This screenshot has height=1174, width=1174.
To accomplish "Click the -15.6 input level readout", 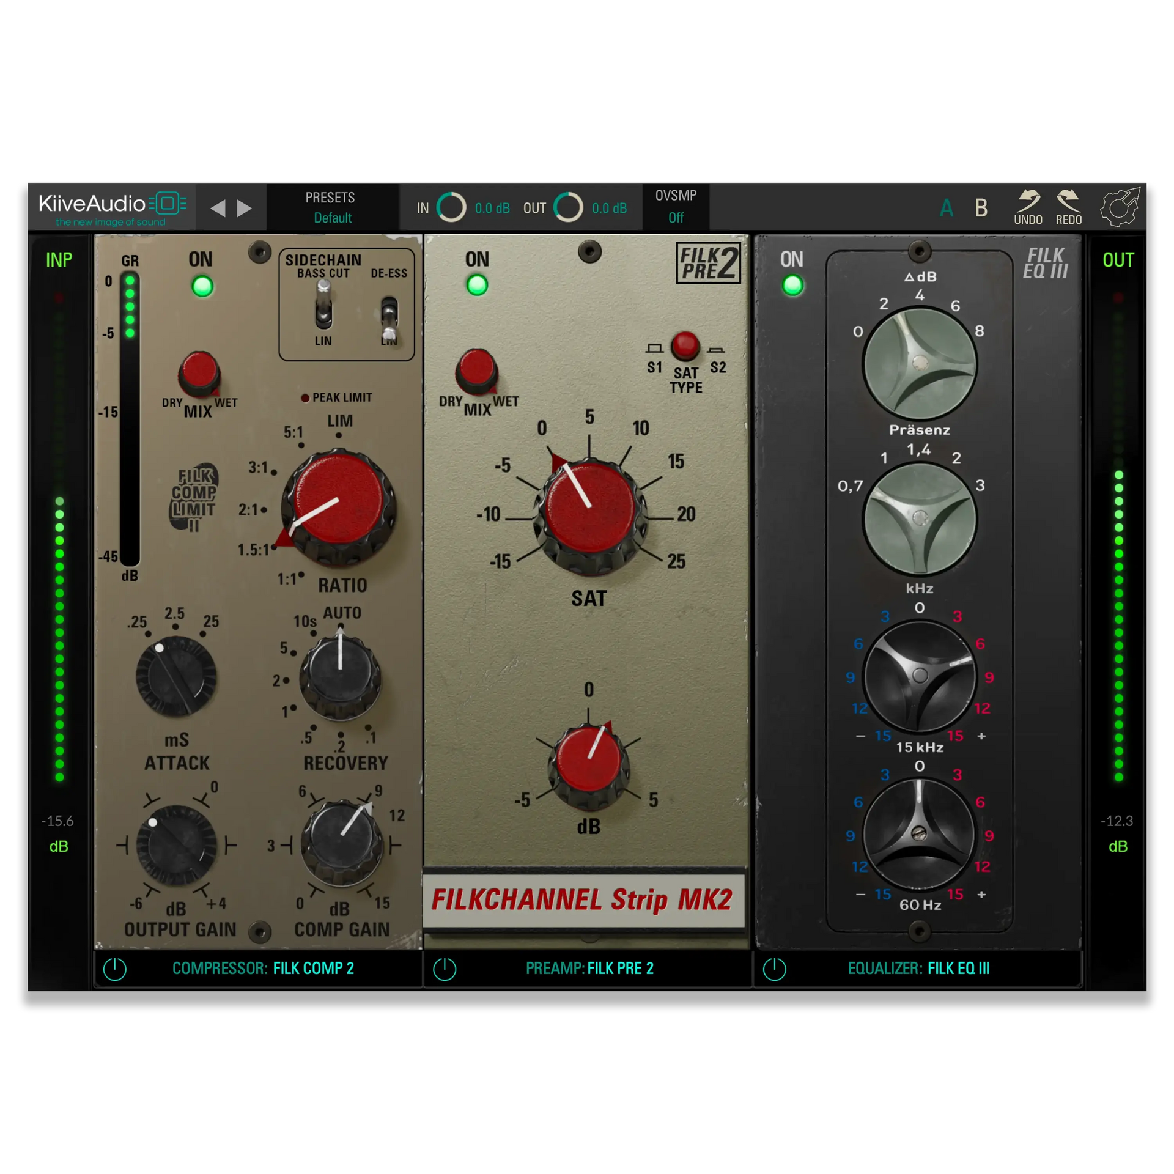I will (x=57, y=821).
